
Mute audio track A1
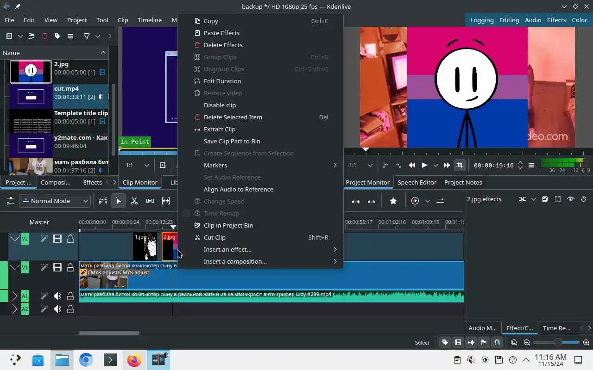click(x=57, y=296)
